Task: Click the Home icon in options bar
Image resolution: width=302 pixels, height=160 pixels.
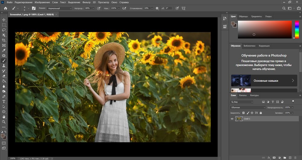Action: [5, 8]
